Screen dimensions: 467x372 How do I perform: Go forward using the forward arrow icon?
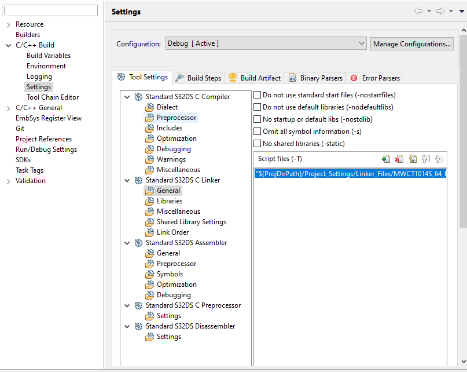(440, 11)
